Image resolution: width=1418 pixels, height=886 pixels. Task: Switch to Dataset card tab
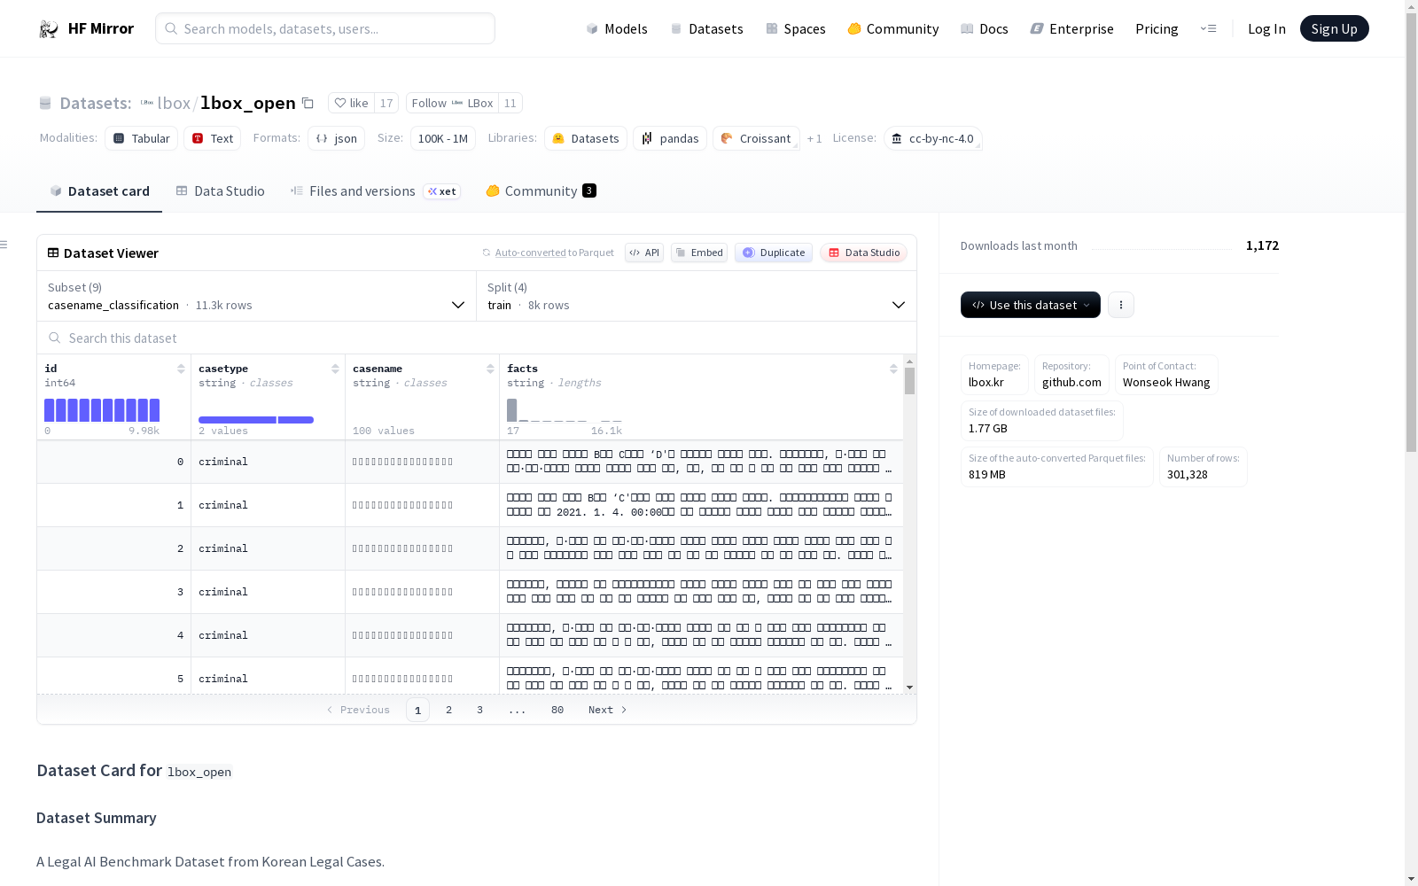(99, 191)
